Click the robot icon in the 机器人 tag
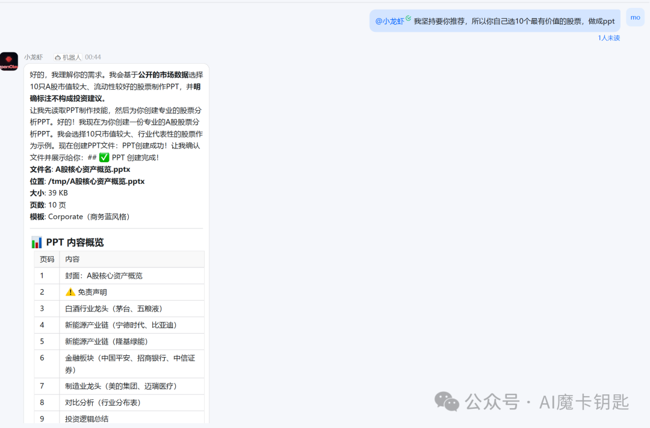 click(x=58, y=58)
